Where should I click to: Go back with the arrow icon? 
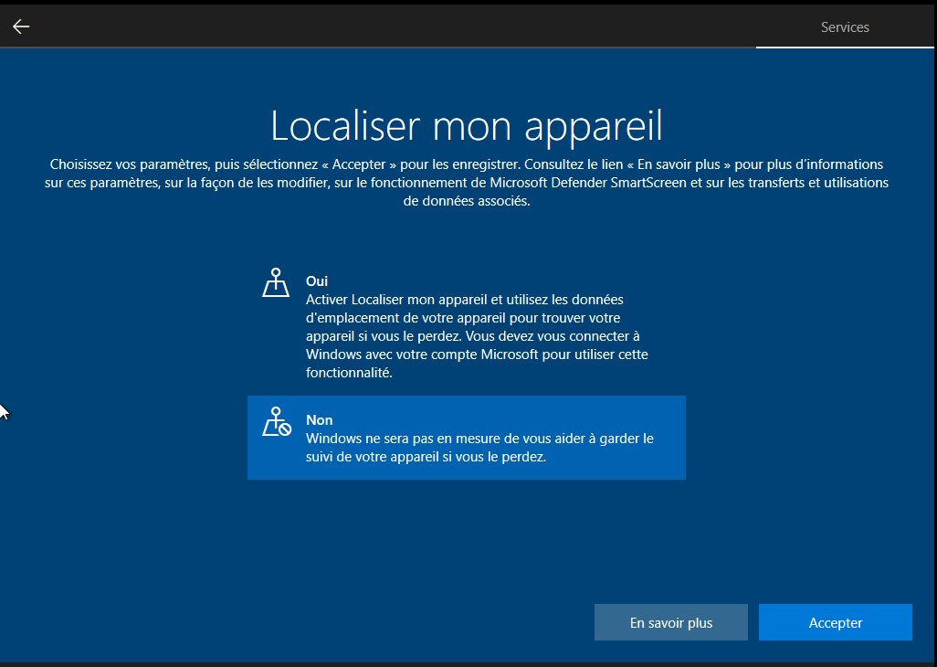[x=21, y=26]
